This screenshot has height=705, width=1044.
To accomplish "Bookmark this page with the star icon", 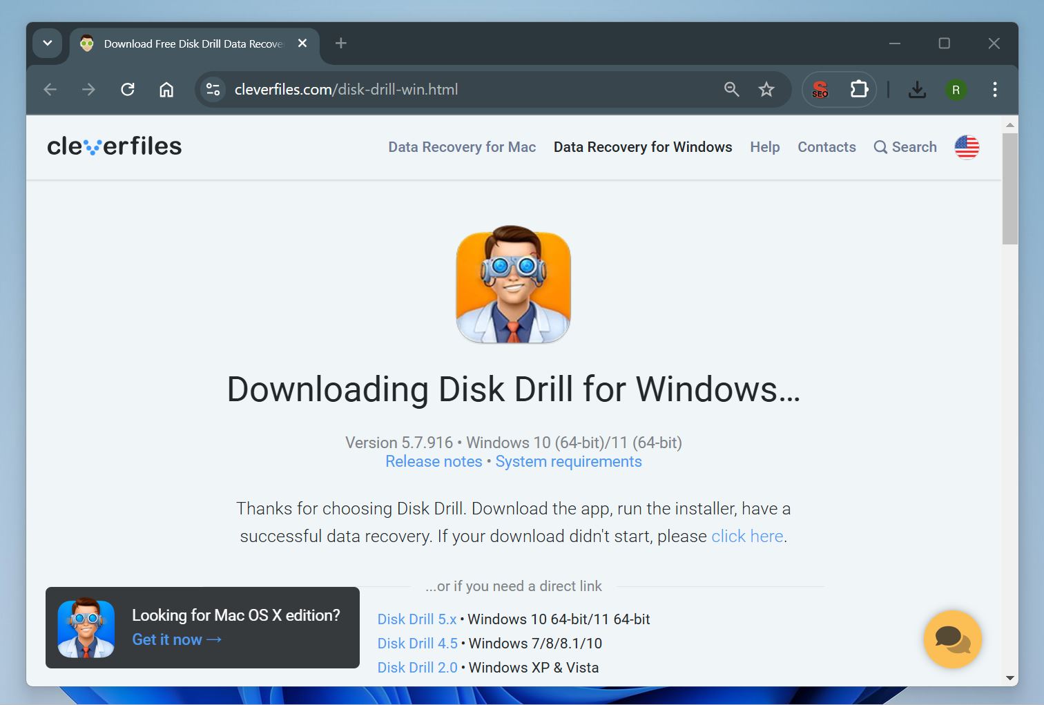I will click(x=766, y=89).
